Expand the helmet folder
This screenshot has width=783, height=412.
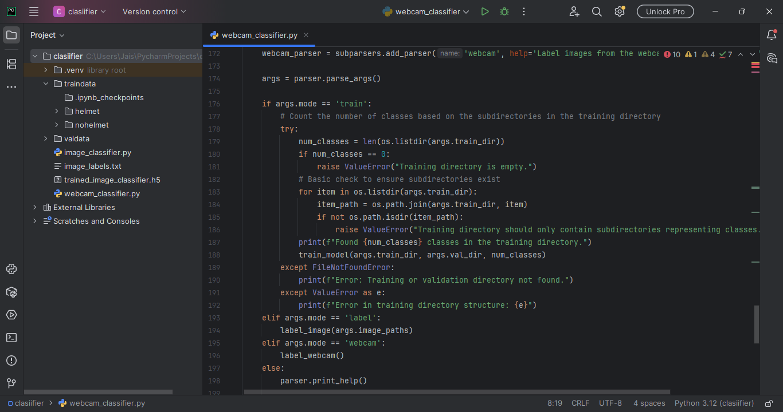57,111
